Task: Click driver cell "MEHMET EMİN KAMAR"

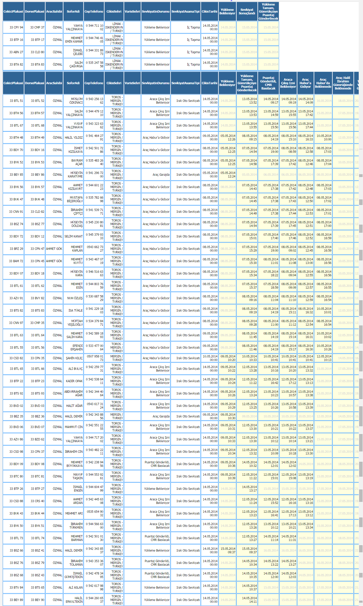Action: click(x=73, y=40)
